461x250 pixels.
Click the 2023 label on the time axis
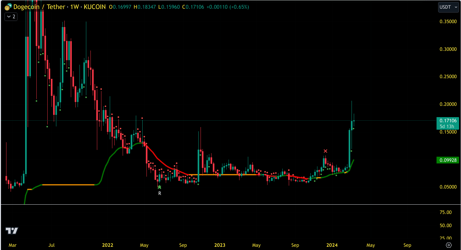coord(220,245)
